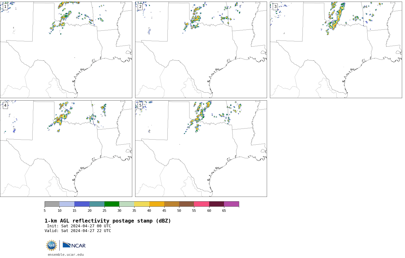
Task: Click colorbar tick label 45
Action: pyautogui.click(x=164, y=211)
